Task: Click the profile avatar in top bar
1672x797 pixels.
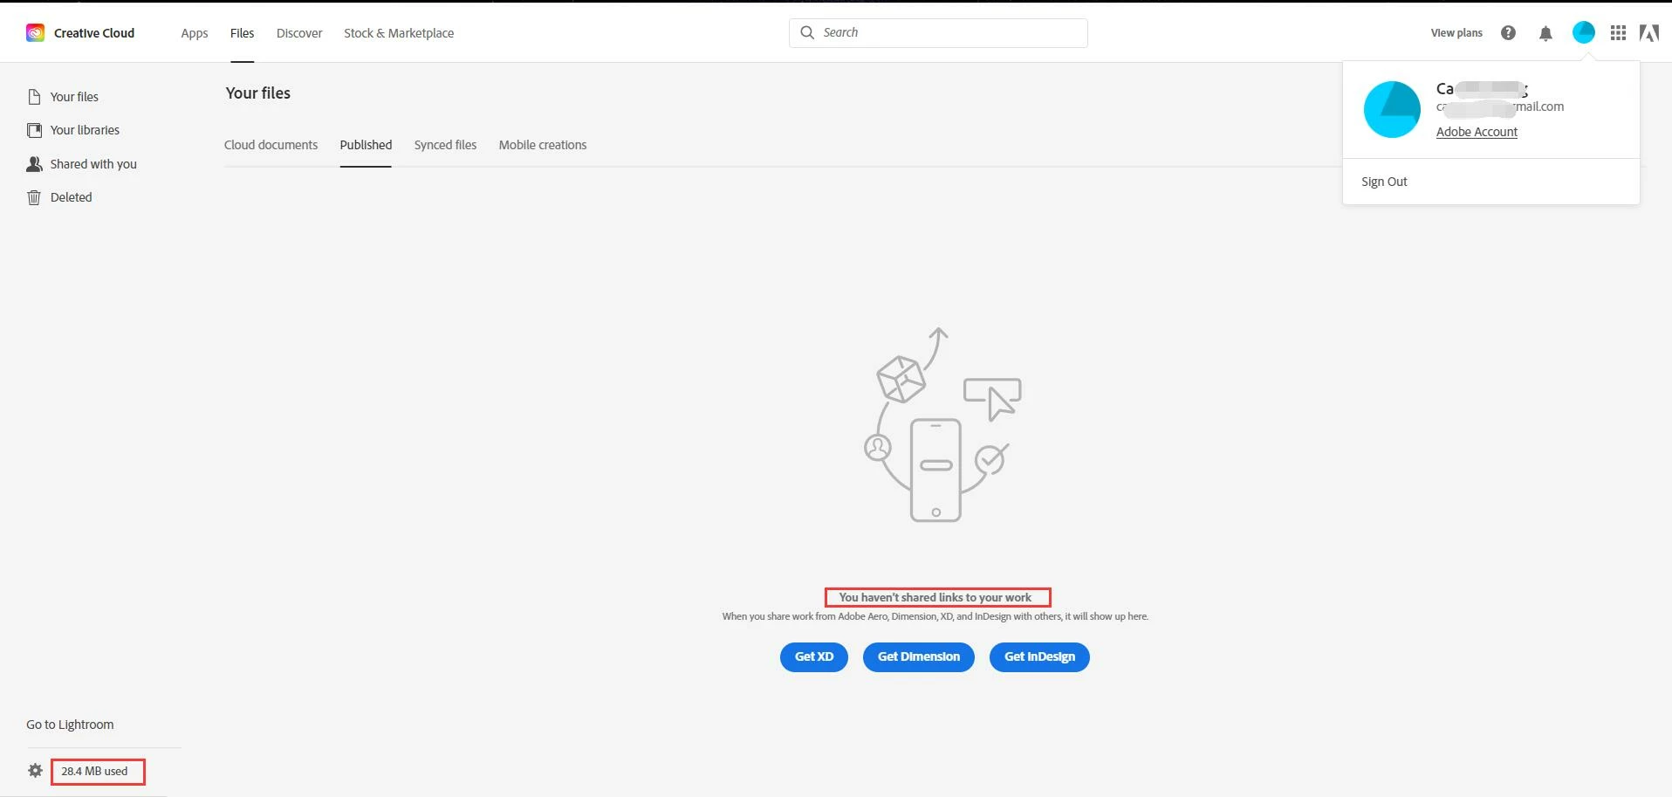Action: pyautogui.click(x=1584, y=33)
